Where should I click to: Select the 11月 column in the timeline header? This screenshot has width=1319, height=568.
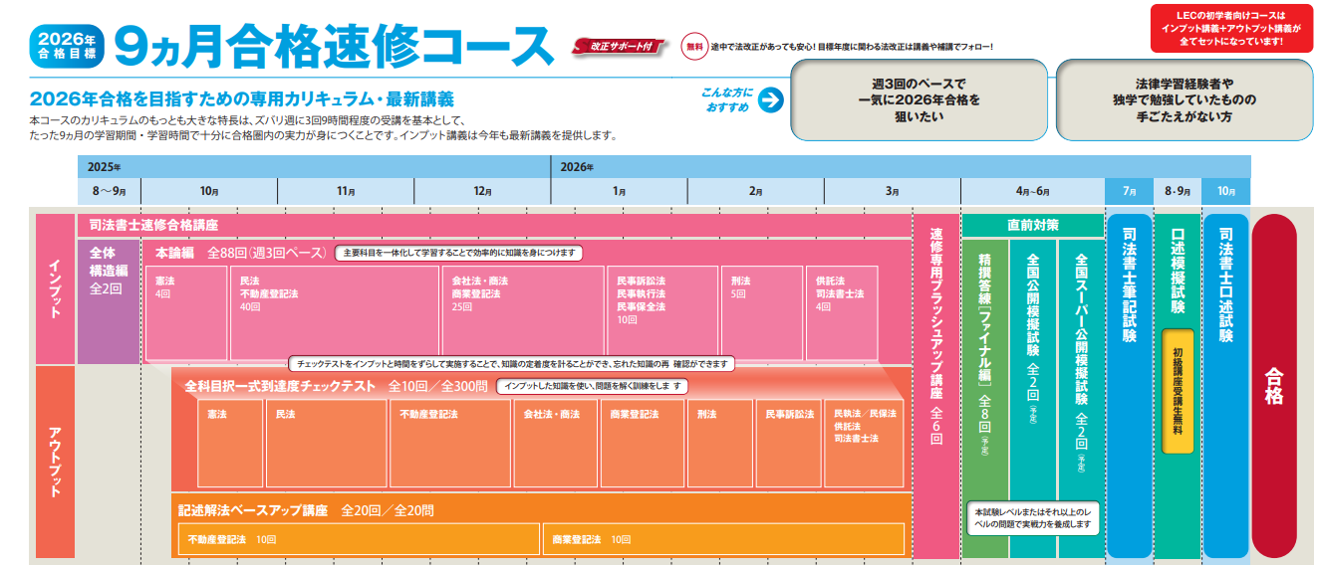[346, 191]
